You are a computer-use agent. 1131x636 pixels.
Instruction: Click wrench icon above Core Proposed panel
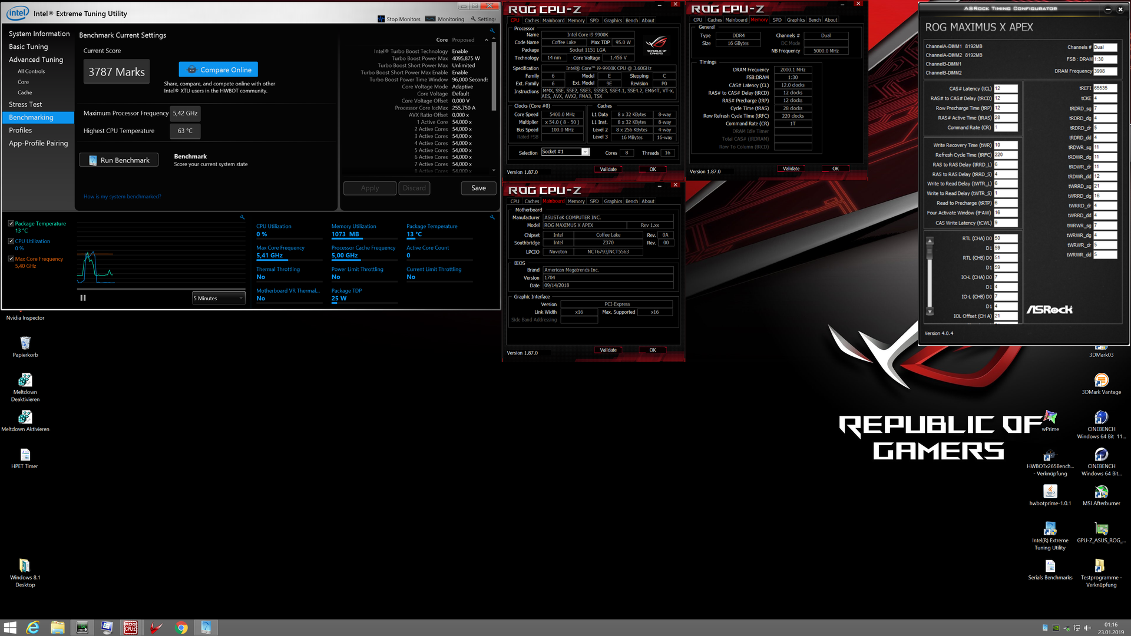click(x=492, y=31)
